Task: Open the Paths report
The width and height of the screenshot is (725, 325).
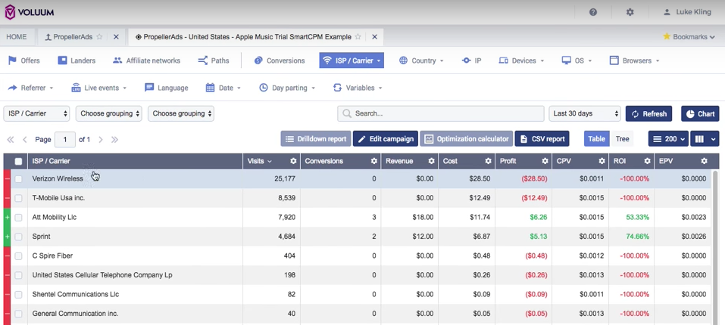Action: click(214, 60)
